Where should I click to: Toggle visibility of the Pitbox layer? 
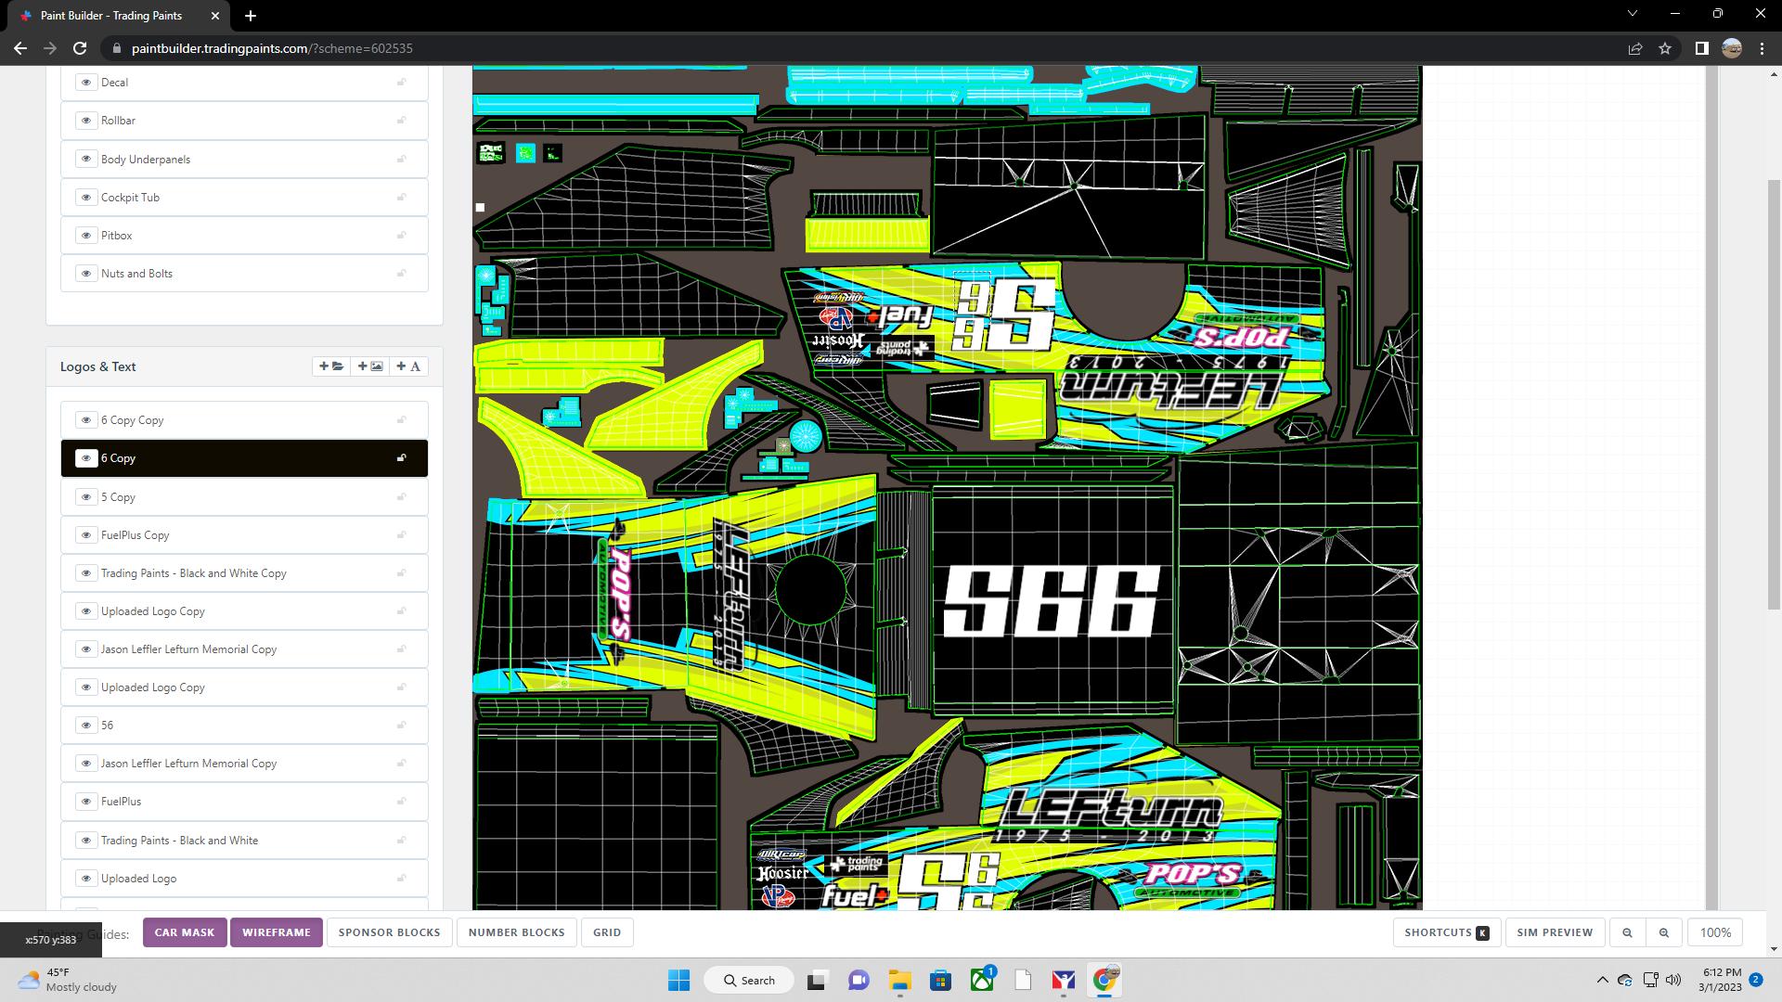coord(86,235)
